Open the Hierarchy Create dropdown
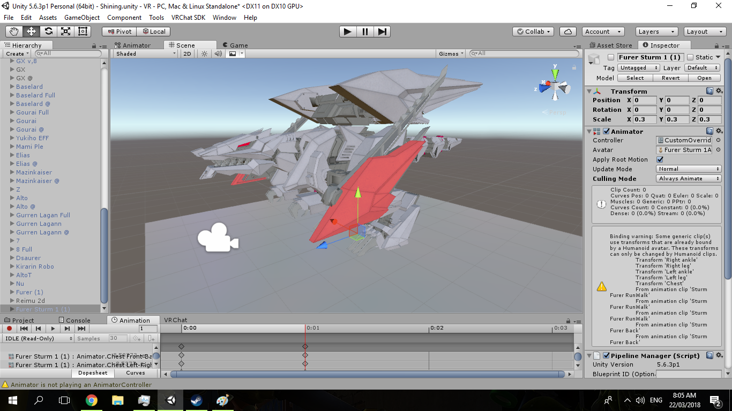Image resolution: width=732 pixels, height=411 pixels. coord(17,54)
